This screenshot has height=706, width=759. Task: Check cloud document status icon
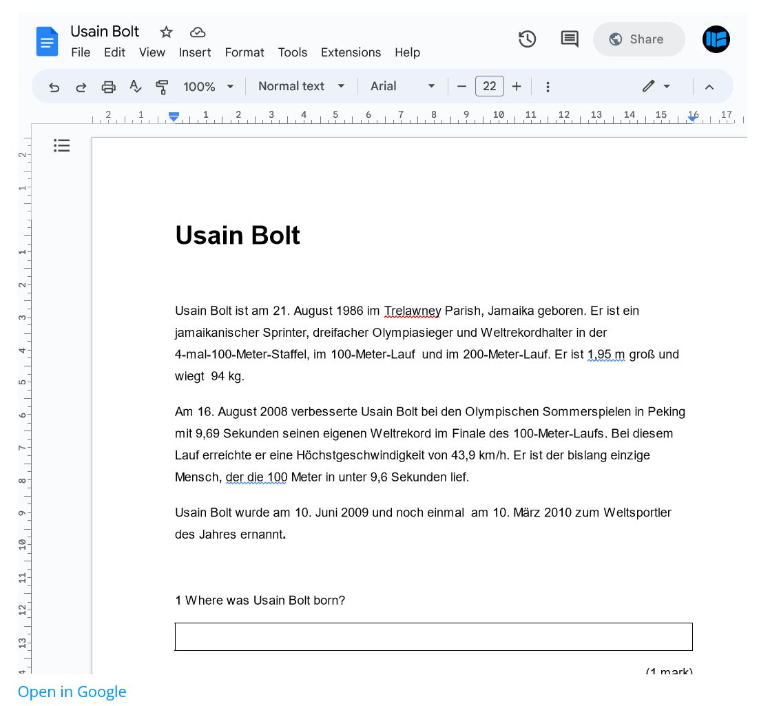[x=198, y=32]
